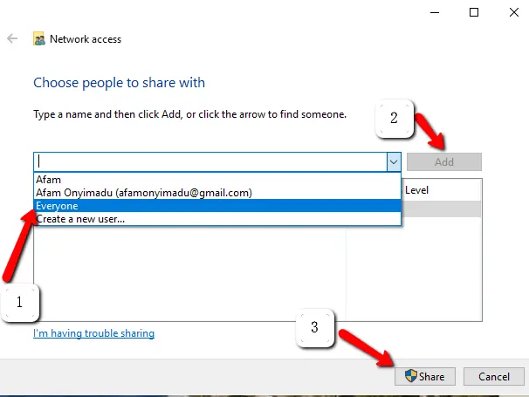This screenshot has width=529, height=397.
Task: Collapse the user name dropdown arrow
Action: (394, 162)
